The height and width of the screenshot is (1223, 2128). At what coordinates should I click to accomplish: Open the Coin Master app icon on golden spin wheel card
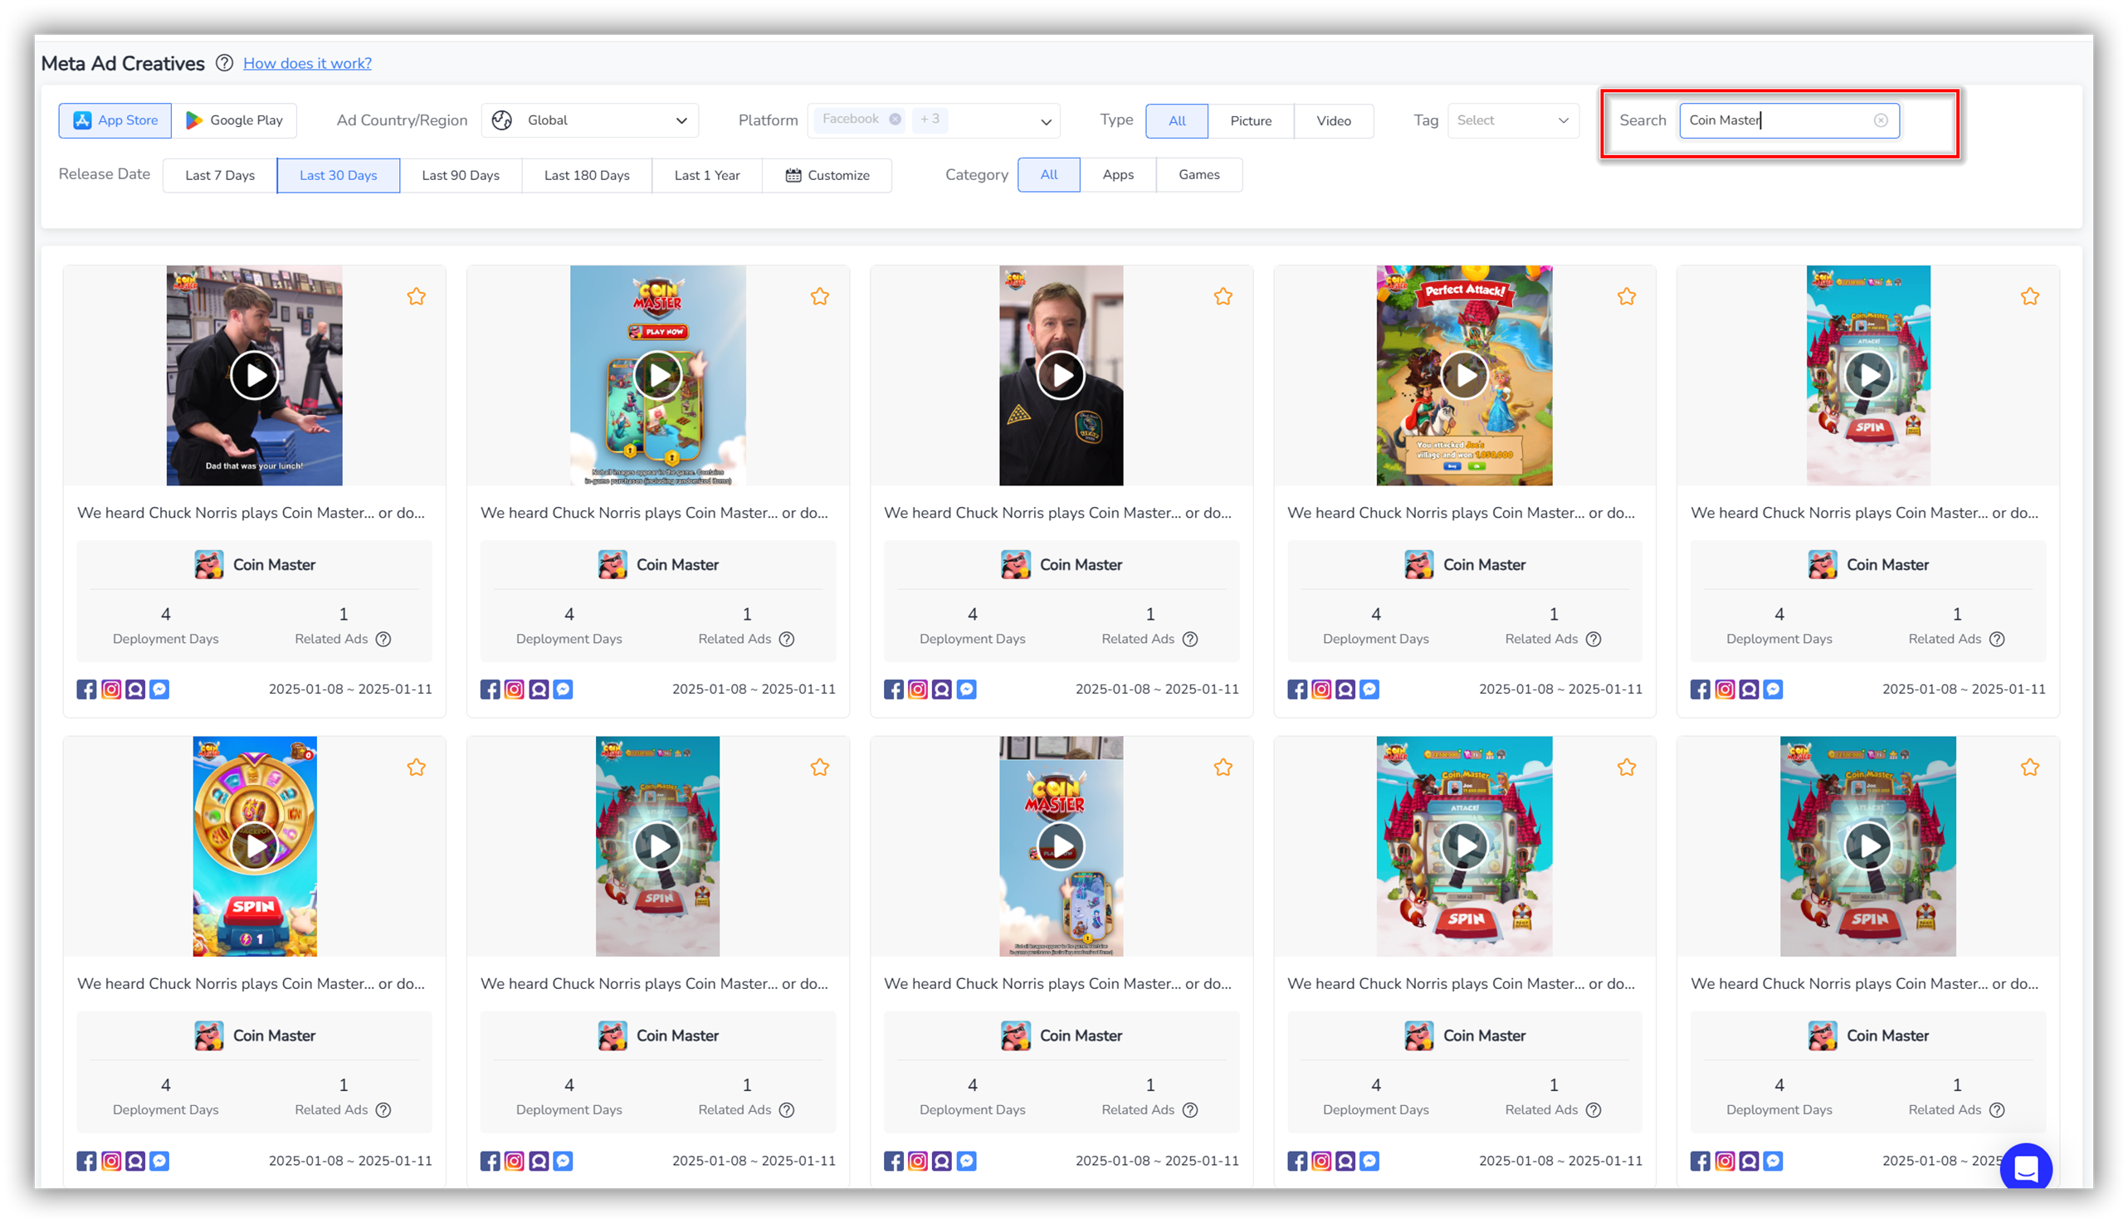[208, 1035]
